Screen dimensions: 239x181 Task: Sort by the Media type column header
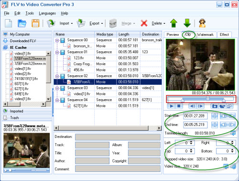pyautogui.click(x=106, y=34)
